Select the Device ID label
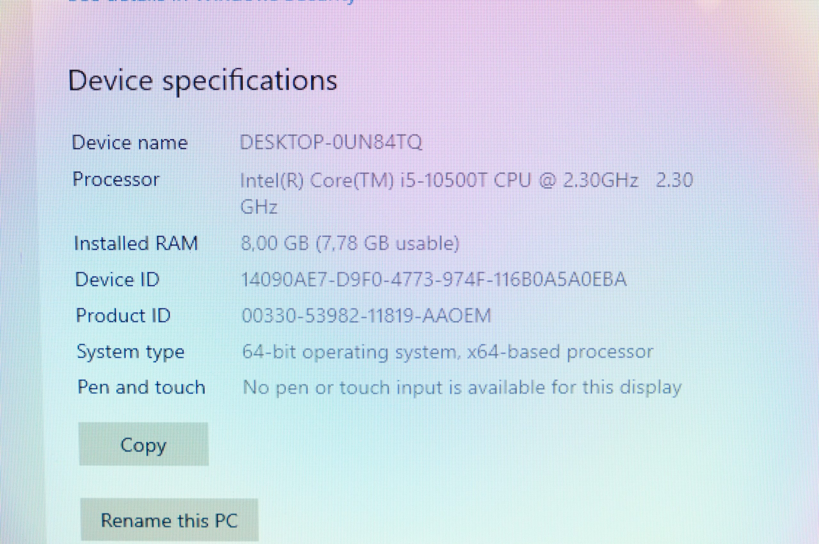 (117, 280)
